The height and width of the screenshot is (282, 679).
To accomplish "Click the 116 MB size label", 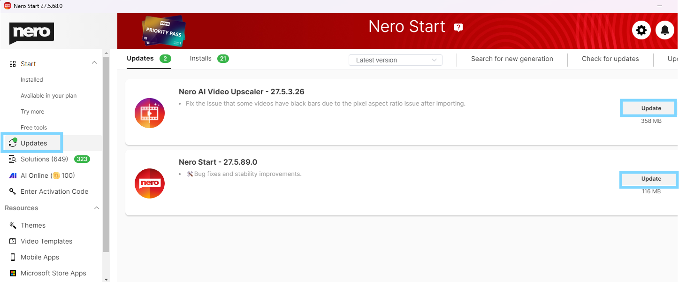I will [651, 191].
